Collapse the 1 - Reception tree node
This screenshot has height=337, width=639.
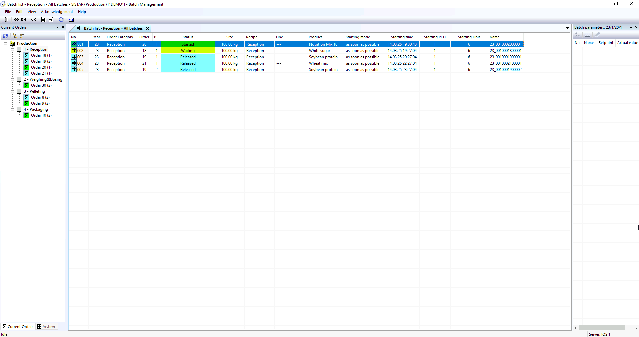pyautogui.click(x=13, y=50)
